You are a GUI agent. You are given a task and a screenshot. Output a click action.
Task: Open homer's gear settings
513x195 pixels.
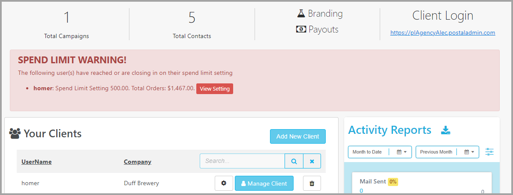(x=224, y=183)
